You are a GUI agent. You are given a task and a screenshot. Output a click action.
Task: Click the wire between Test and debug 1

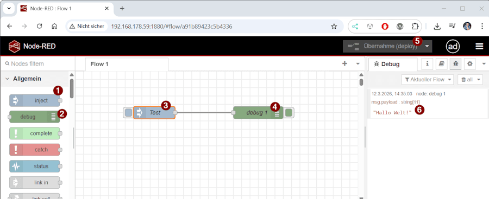click(x=204, y=113)
